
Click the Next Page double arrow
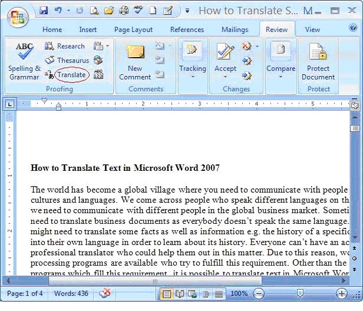[354, 269]
